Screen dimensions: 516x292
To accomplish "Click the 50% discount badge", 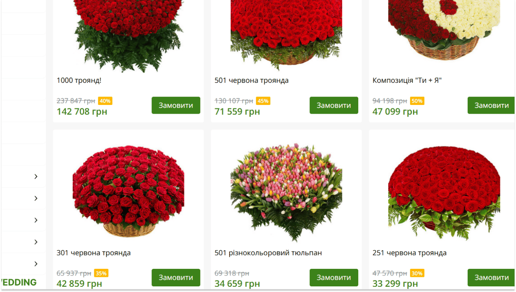I will [x=417, y=101].
